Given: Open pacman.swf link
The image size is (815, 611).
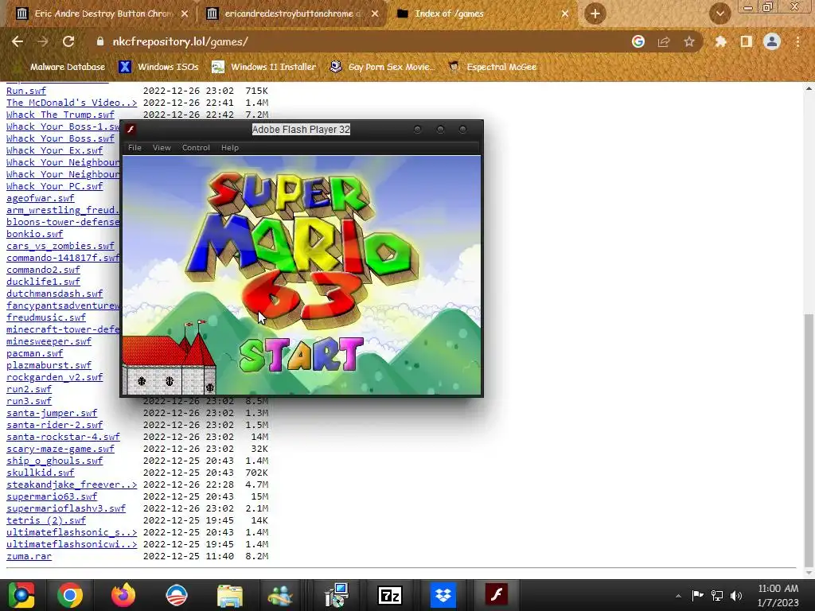Looking at the screenshot, I should [x=34, y=353].
